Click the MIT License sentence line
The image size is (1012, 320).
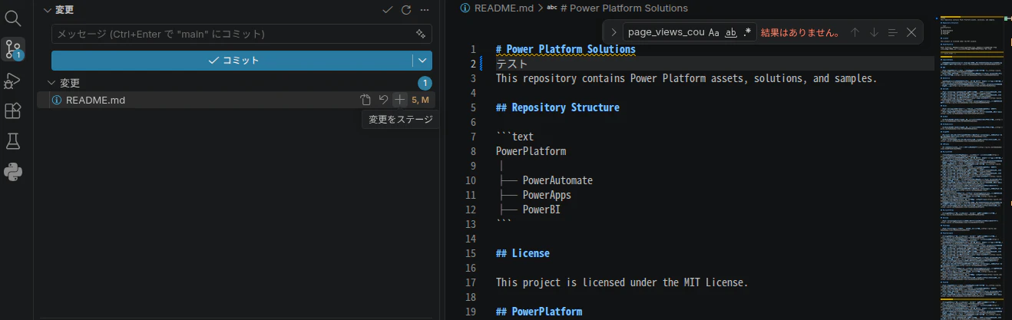622,282
